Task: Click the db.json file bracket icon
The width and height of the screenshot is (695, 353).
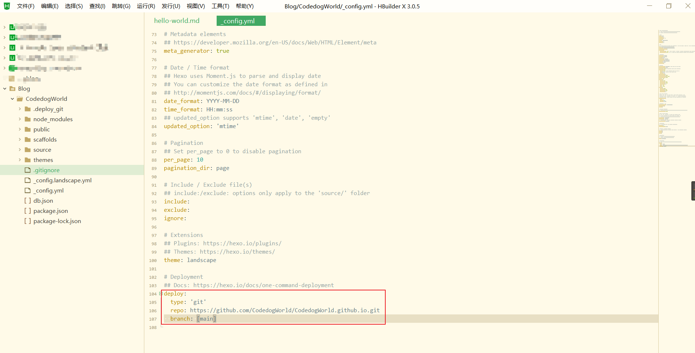Action: tap(28, 201)
